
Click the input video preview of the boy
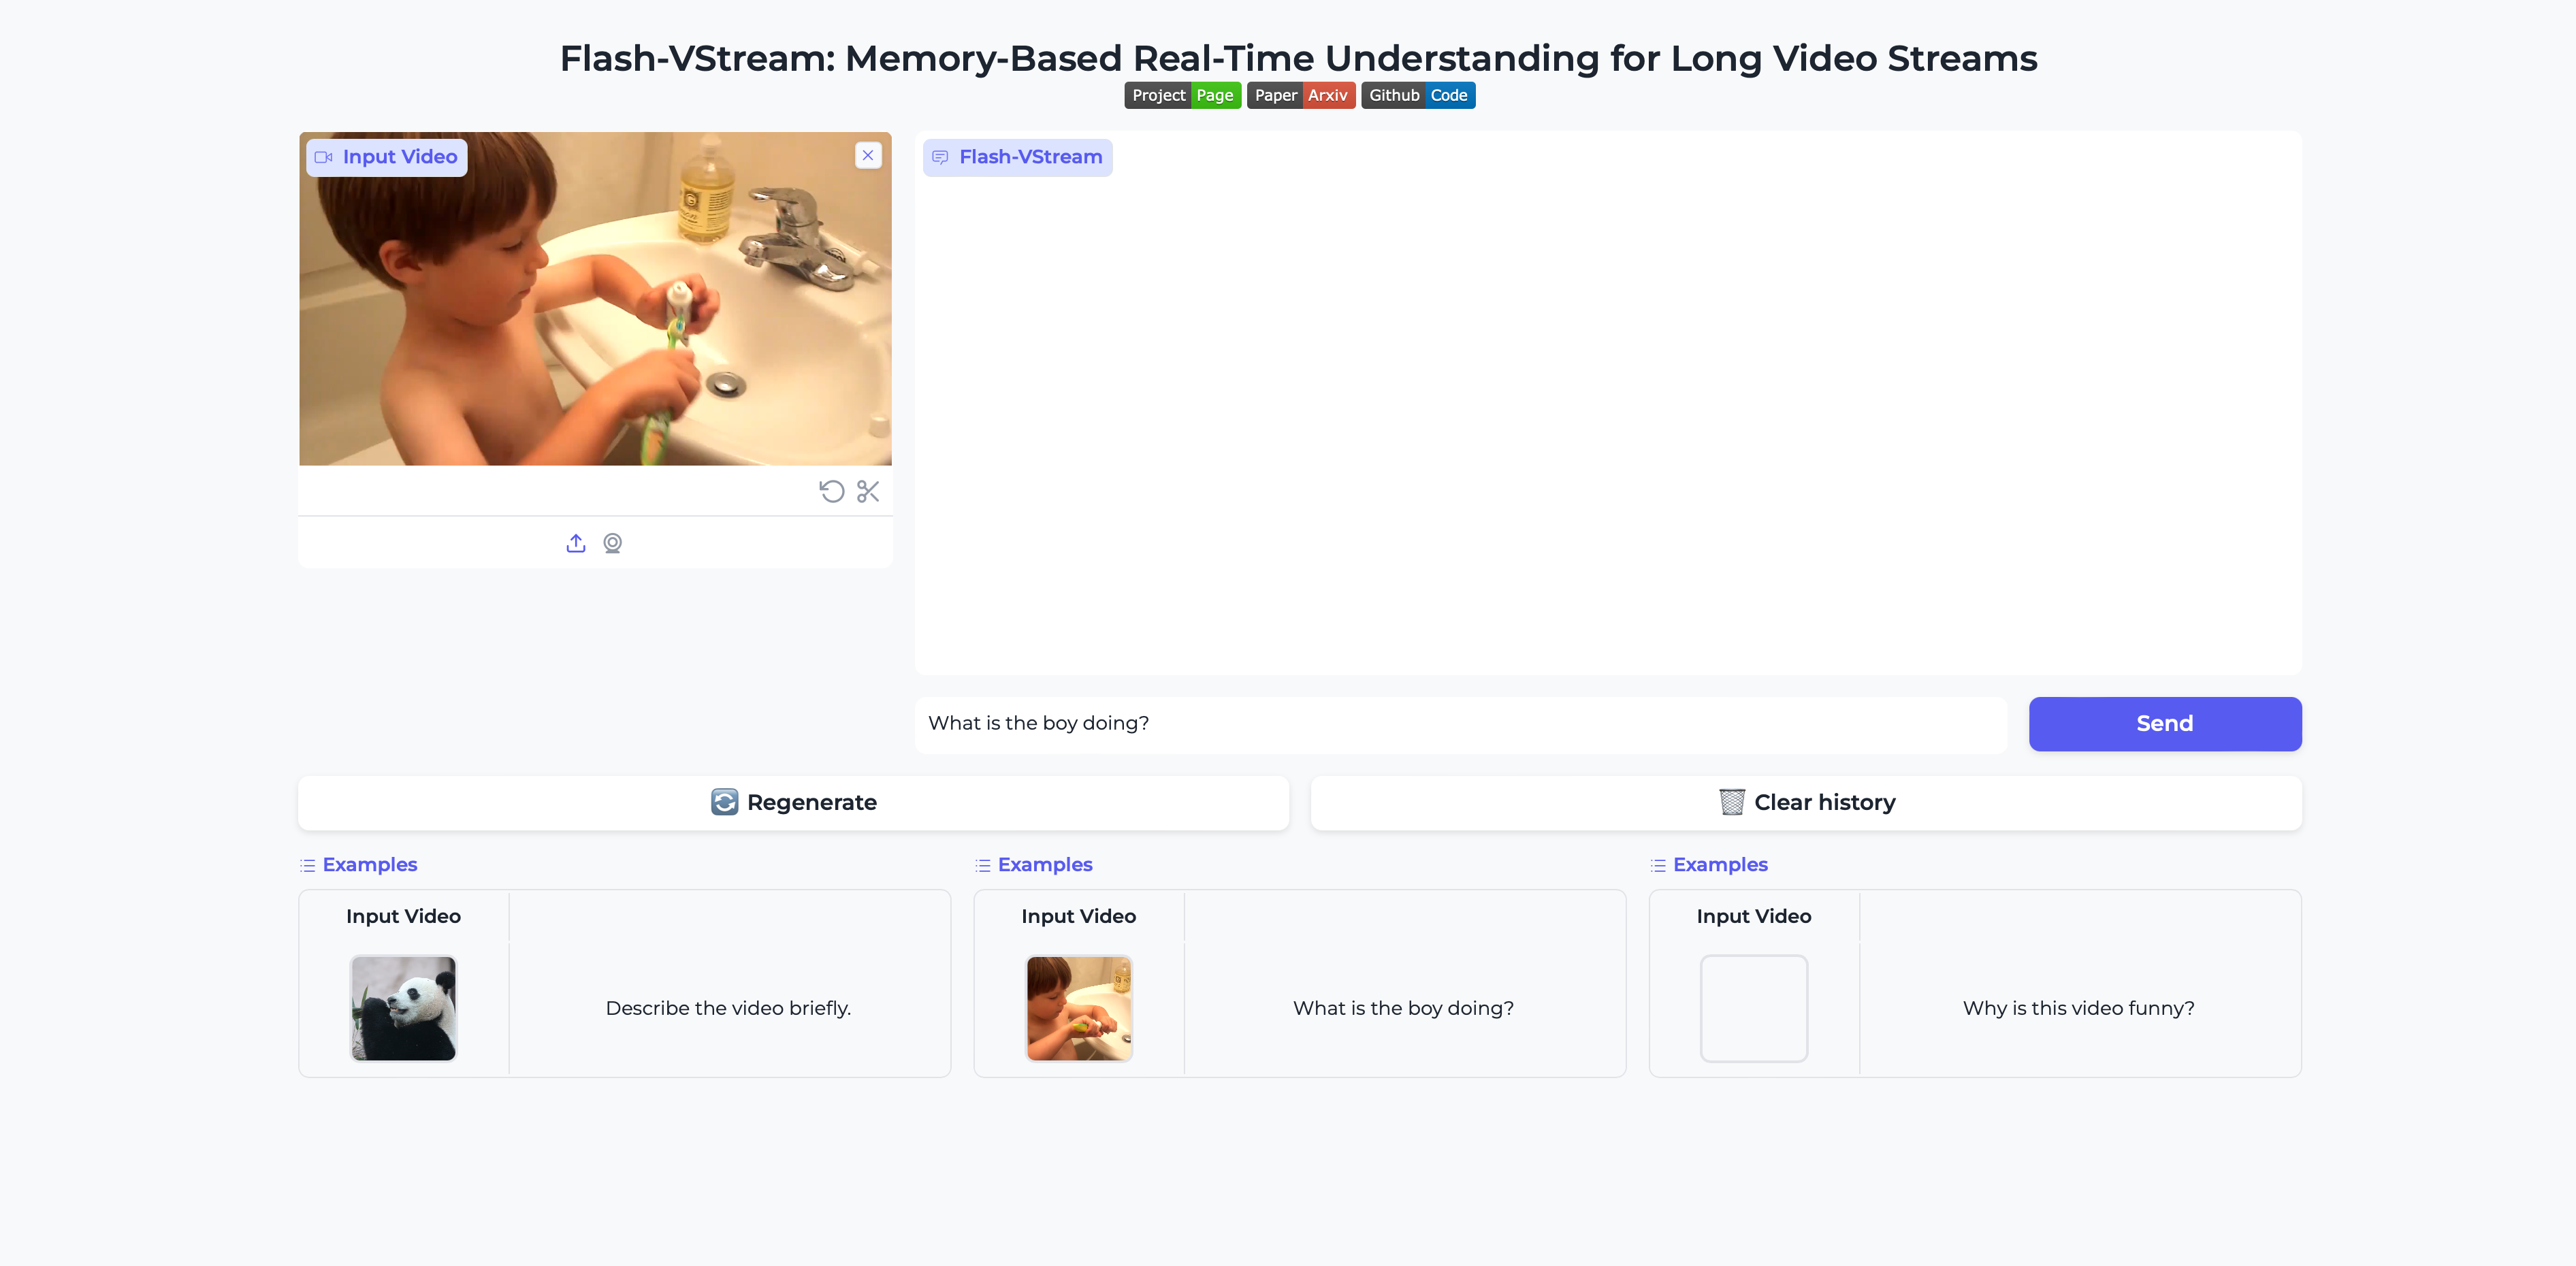pyautogui.click(x=595, y=298)
